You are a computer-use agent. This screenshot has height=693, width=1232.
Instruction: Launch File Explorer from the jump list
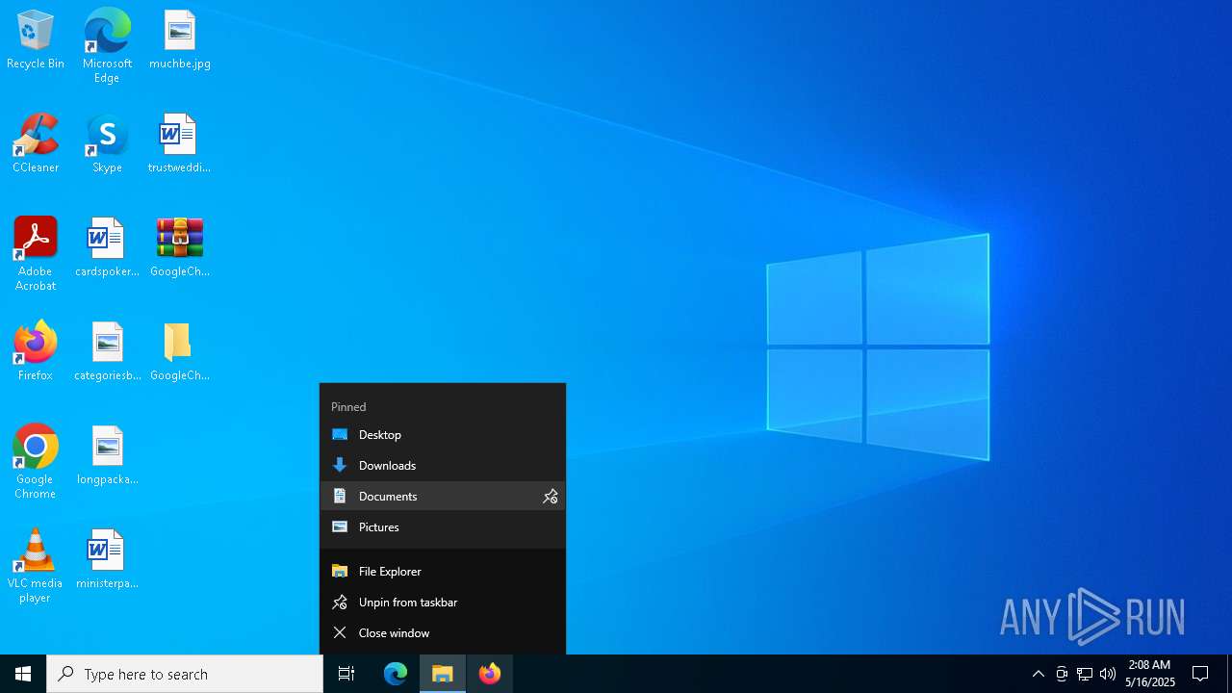point(443,572)
